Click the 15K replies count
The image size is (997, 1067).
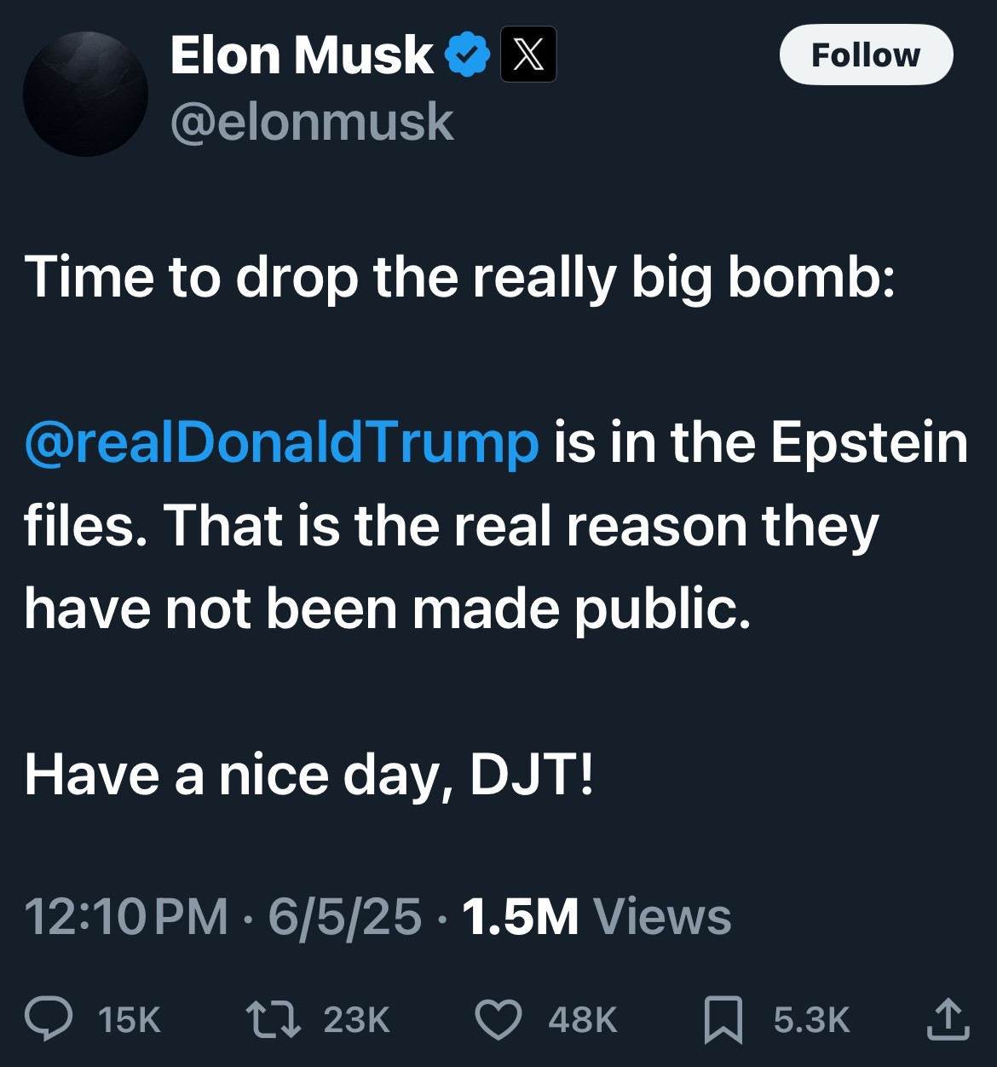(130, 1020)
